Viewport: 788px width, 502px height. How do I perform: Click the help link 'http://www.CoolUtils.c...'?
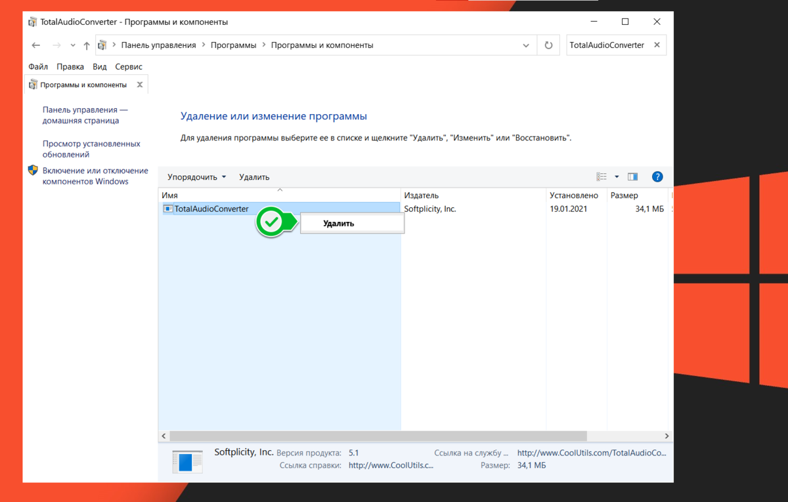[x=391, y=465]
